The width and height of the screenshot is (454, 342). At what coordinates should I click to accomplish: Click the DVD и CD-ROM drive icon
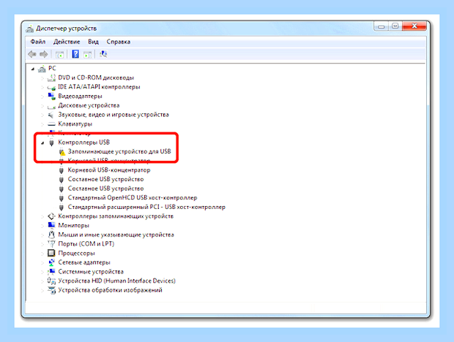click(51, 77)
